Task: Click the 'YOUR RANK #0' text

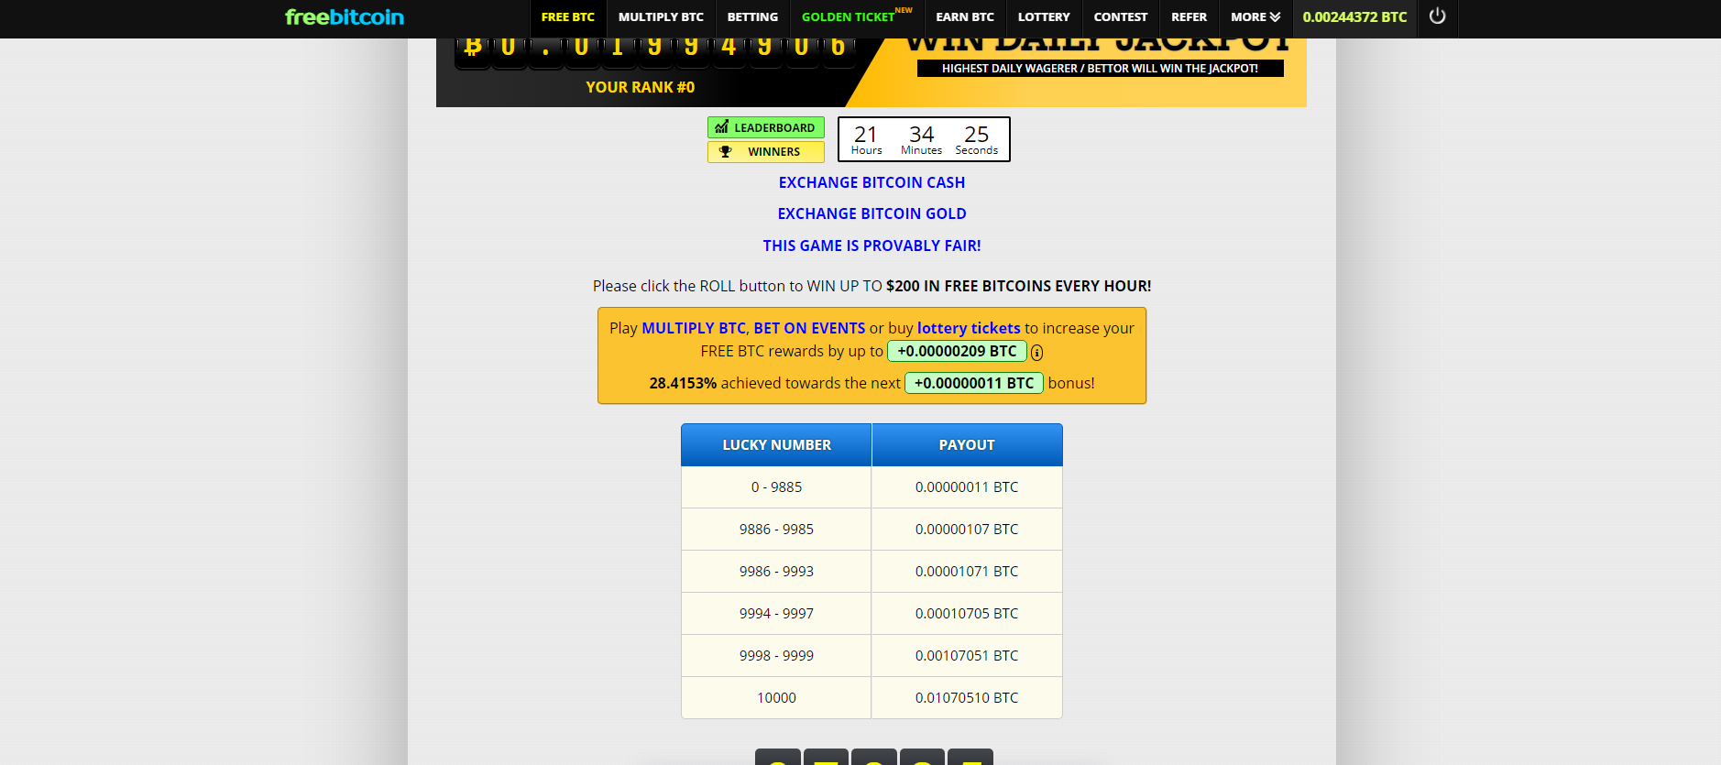Action: click(x=641, y=87)
